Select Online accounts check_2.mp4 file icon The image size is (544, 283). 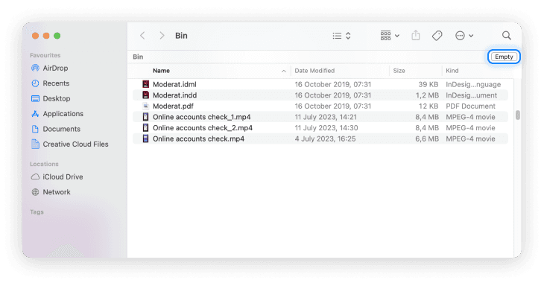tap(146, 127)
